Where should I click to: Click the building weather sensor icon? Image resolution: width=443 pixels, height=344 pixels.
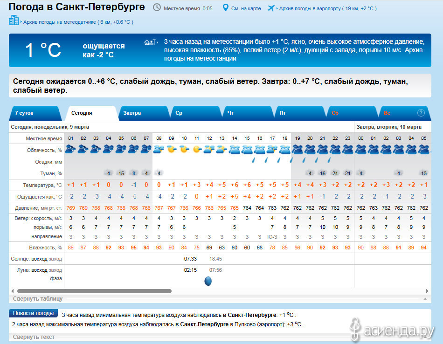pos(14,21)
